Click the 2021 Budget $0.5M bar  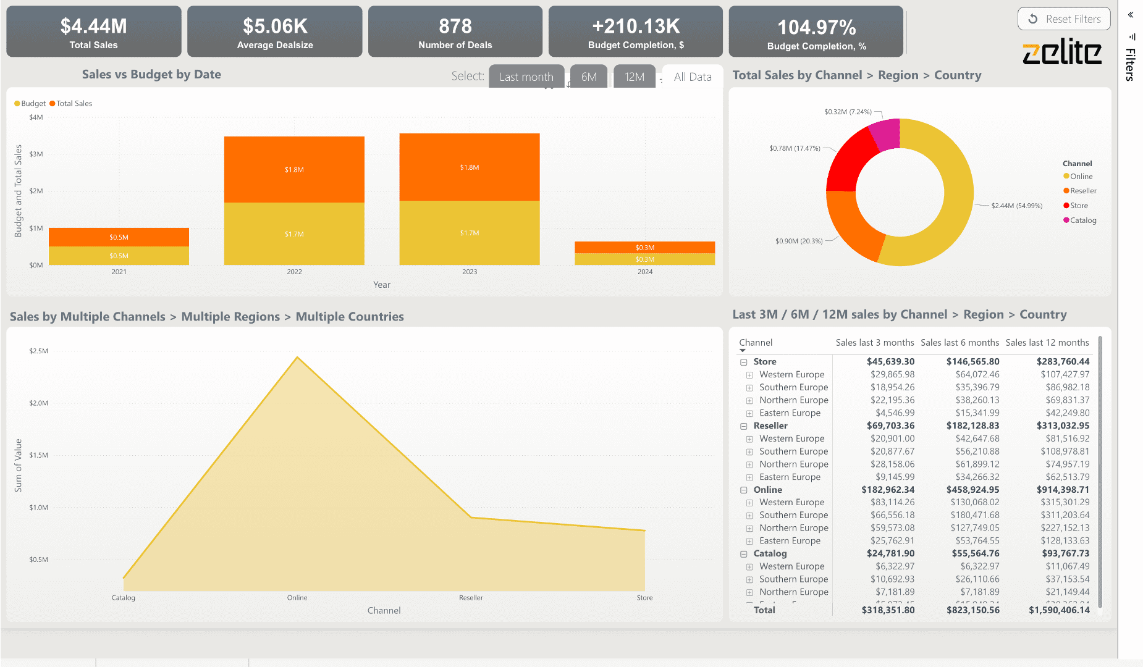point(119,256)
